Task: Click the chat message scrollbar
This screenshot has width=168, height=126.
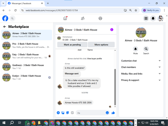Action: coord(115,87)
